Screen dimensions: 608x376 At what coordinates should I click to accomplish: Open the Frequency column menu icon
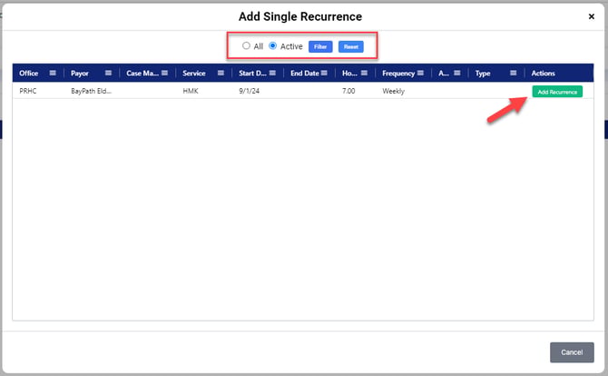(419, 74)
